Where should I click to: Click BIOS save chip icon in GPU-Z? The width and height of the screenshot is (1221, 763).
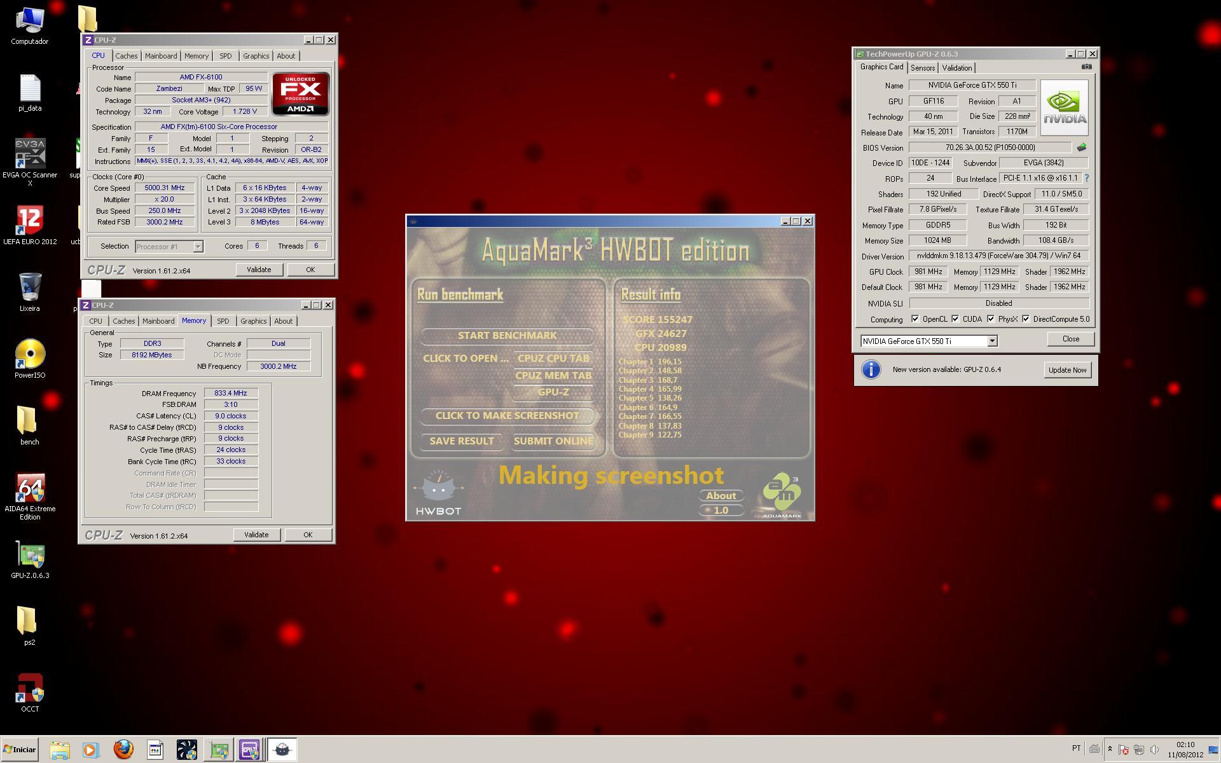pos(1081,148)
